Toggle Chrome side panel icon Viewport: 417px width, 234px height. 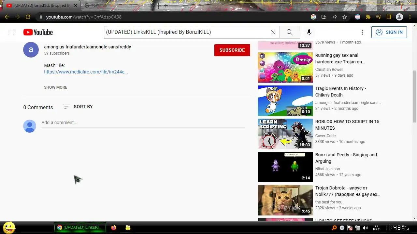point(389,17)
